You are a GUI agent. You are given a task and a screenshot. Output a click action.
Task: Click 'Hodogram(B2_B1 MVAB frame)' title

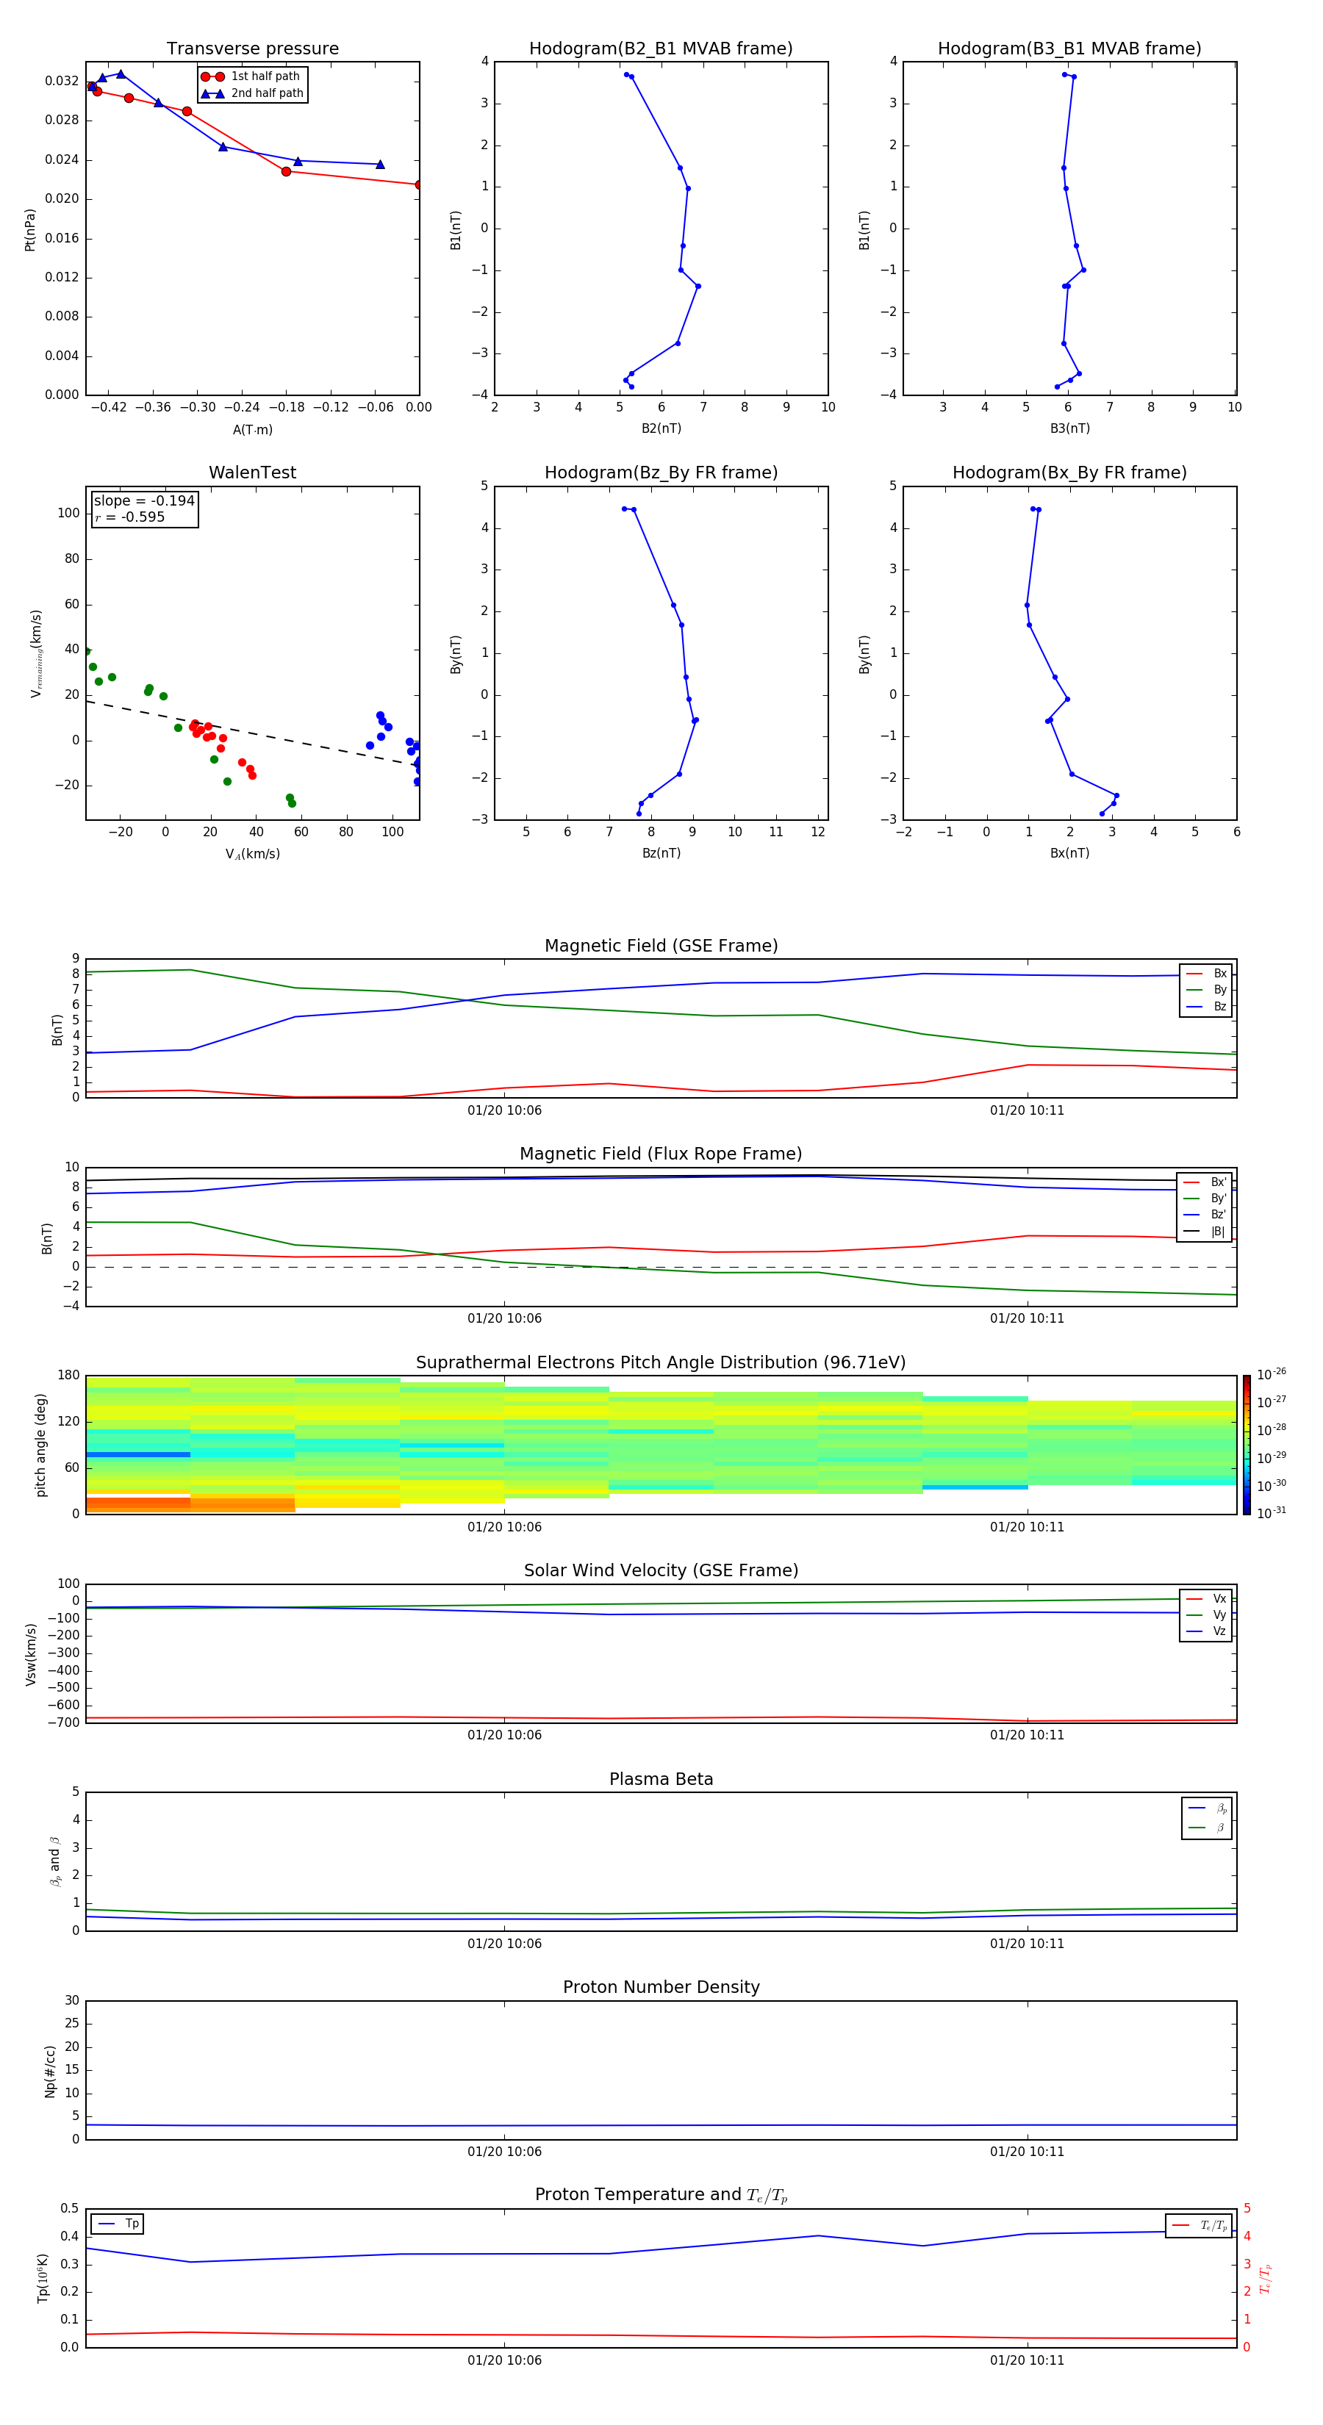pos(661,48)
